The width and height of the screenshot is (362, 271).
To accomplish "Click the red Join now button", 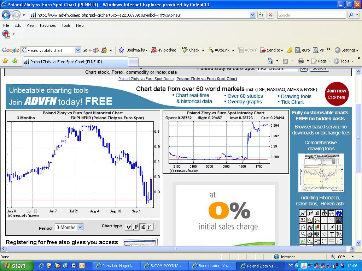I will point(337,94).
